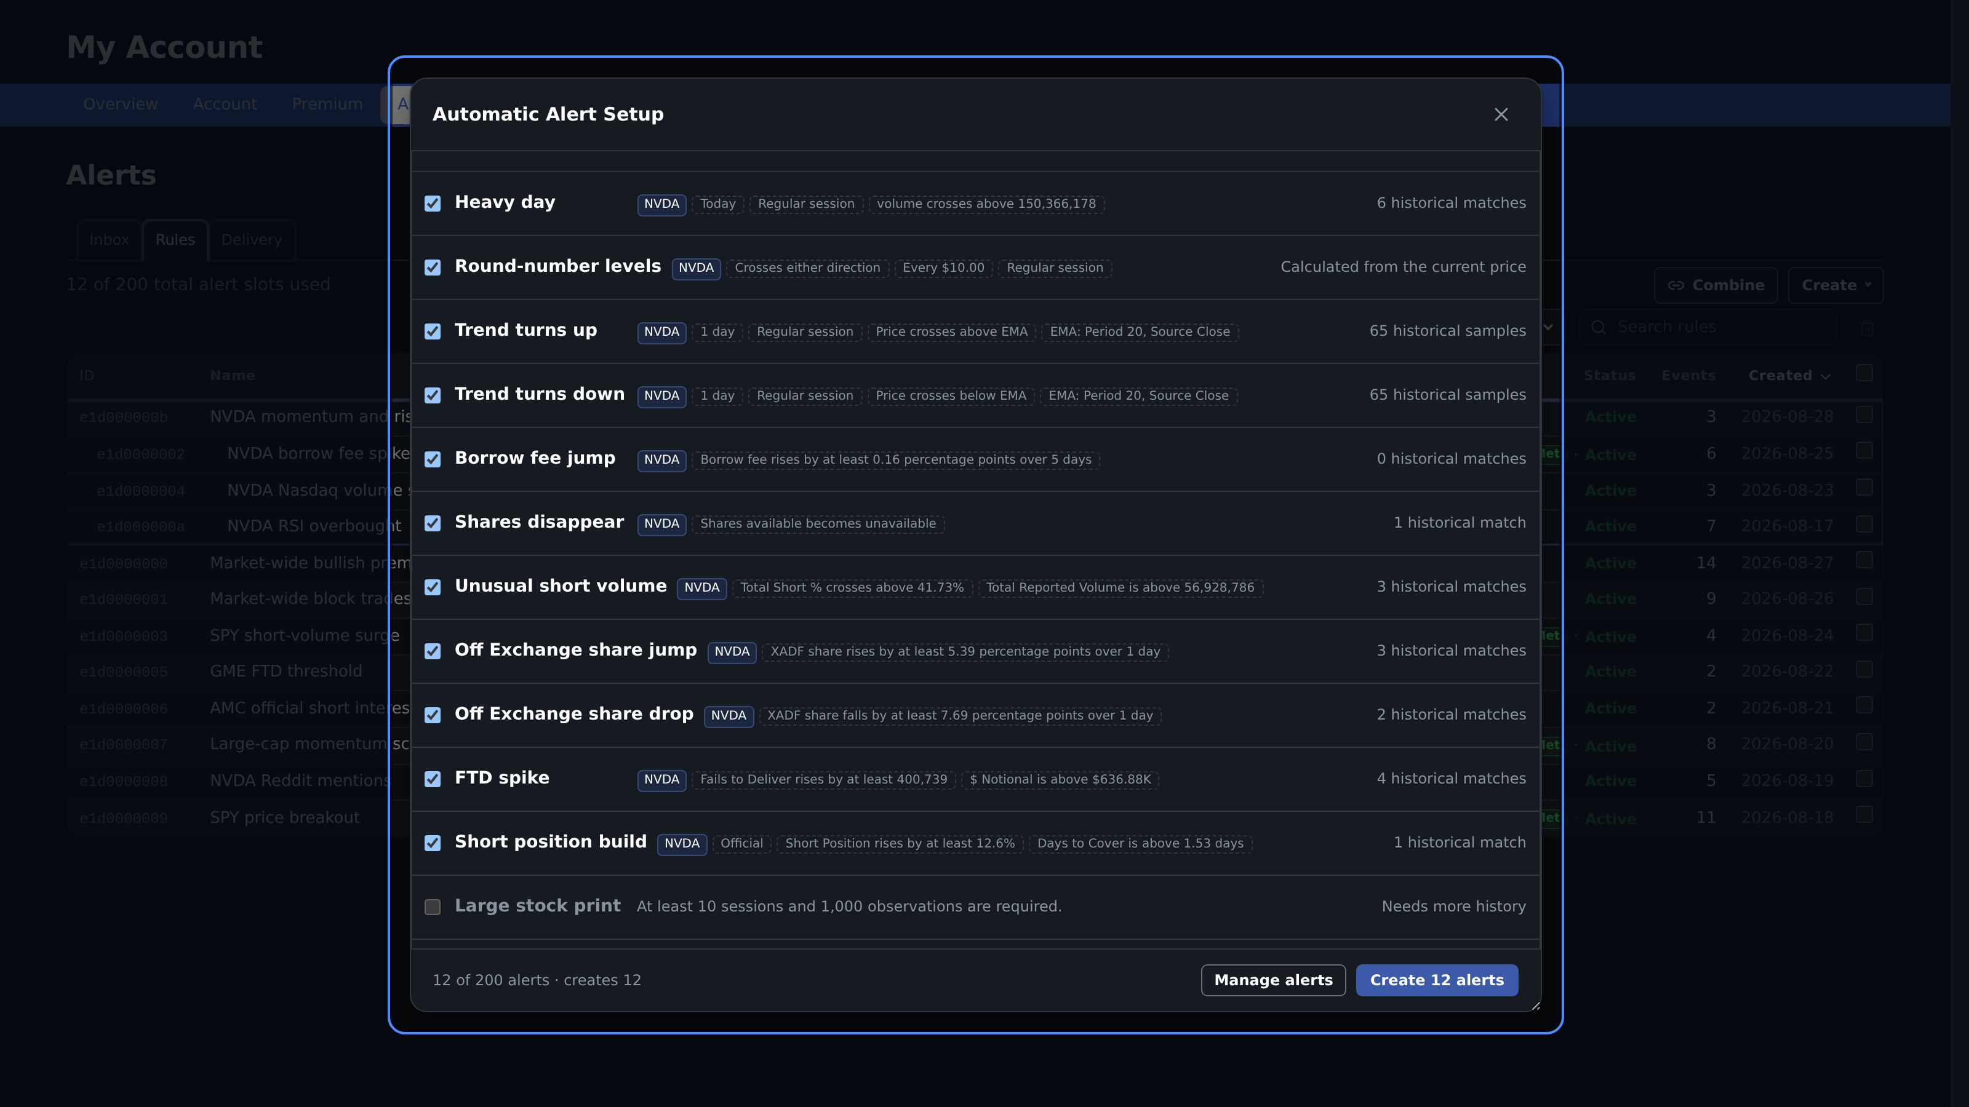Screen dimensions: 1969x1107
Task: Toggle Off Exchange share drop checkbox
Action: (433, 715)
